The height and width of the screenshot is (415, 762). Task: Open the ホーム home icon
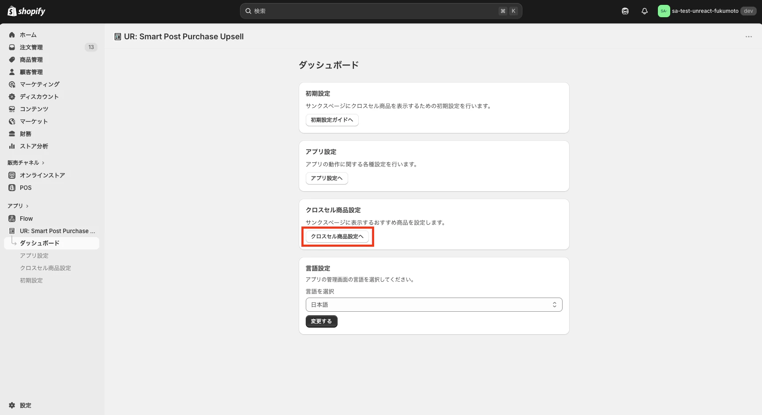(12, 35)
